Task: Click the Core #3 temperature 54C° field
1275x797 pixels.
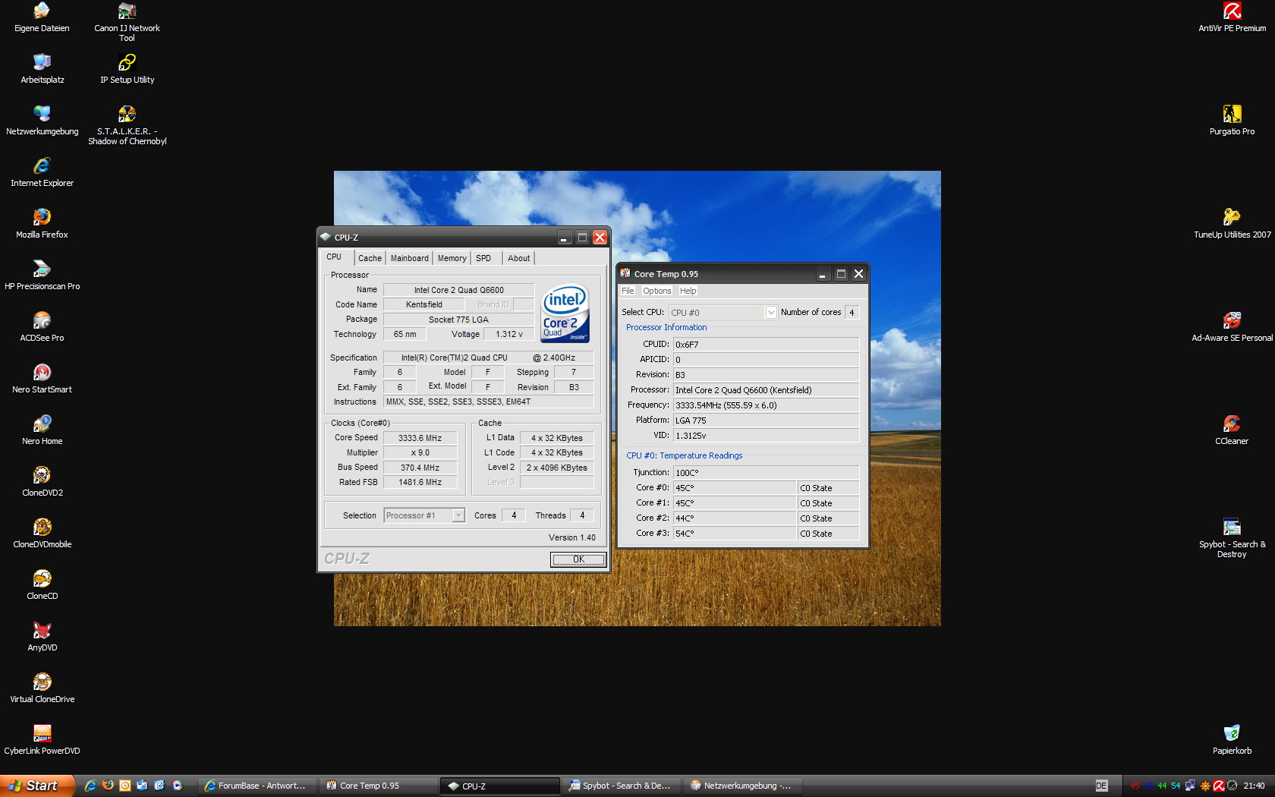Action: pos(734,534)
